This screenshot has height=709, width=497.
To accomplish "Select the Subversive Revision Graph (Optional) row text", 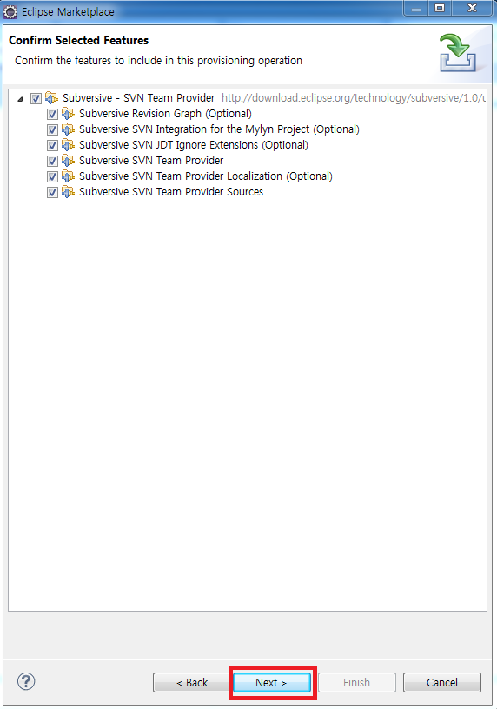I will pos(165,114).
